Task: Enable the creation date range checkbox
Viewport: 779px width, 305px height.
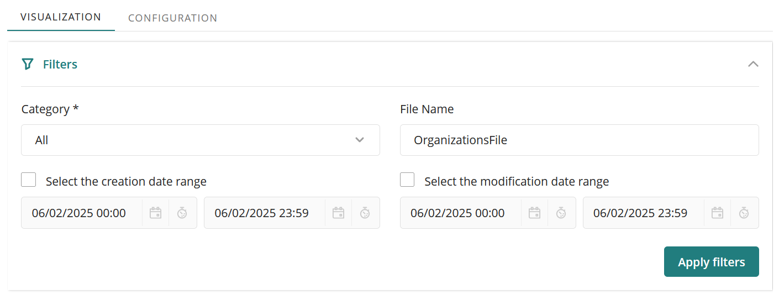Action: [x=29, y=180]
